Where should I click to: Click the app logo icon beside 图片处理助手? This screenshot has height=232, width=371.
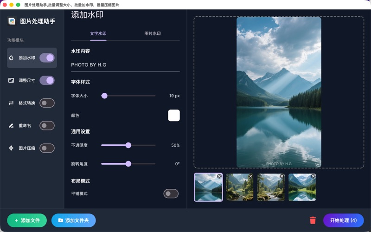(x=12, y=21)
